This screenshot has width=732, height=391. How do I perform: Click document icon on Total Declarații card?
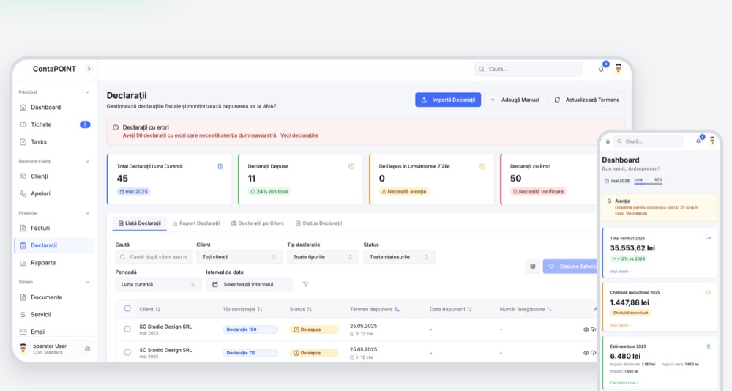220,166
